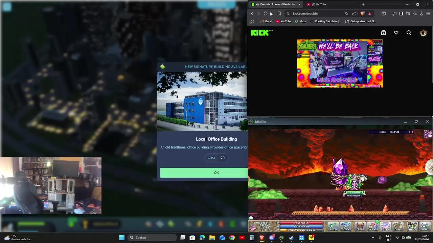
Task: Open the YouTube bookmark
Action: click(283, 21)
